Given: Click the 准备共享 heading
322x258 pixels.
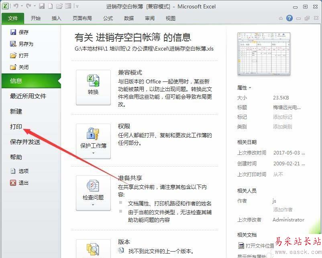Looking at the screenshot, I should 130,178.
